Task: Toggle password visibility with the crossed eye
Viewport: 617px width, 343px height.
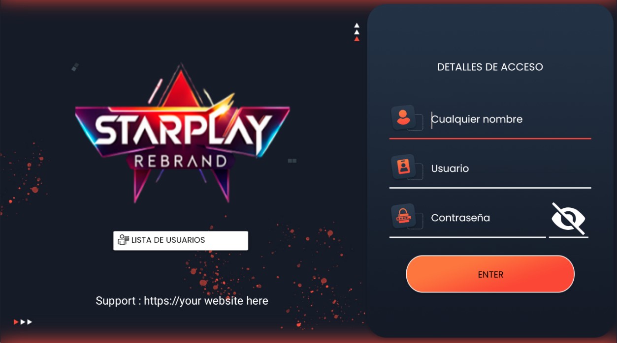Action: click(x=568, y=218)
